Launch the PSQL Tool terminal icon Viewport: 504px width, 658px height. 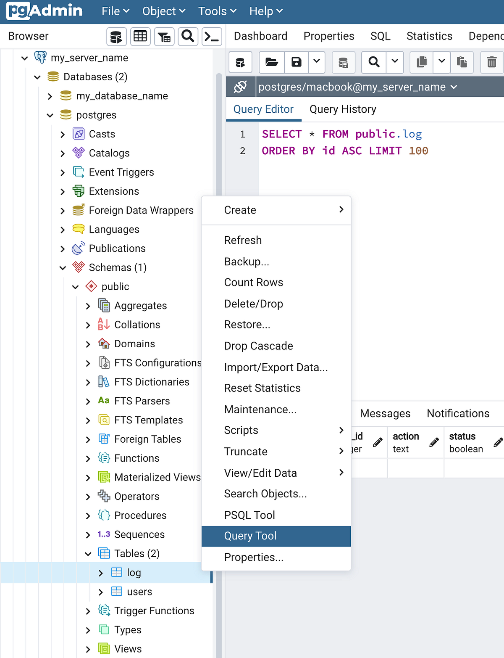tap(212, 37)
